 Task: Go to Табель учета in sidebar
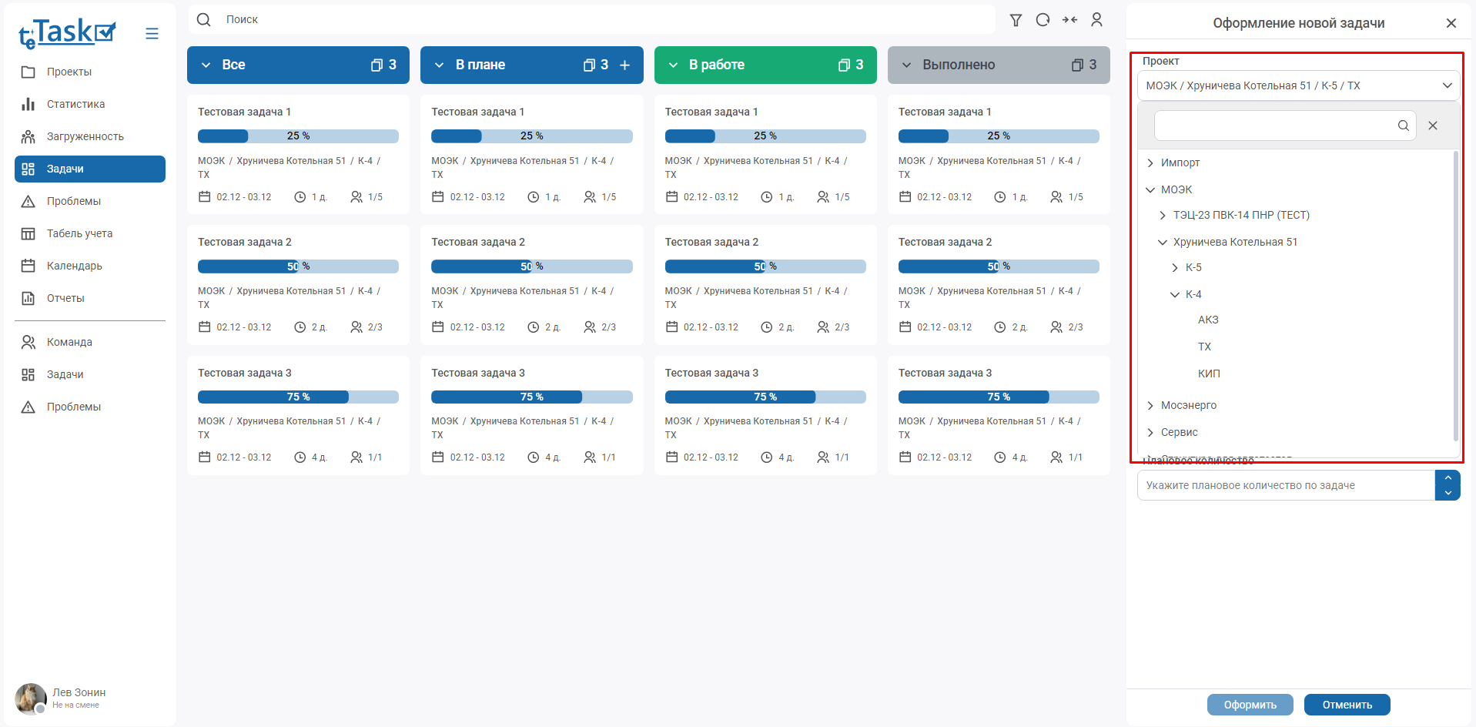[79, 233]
